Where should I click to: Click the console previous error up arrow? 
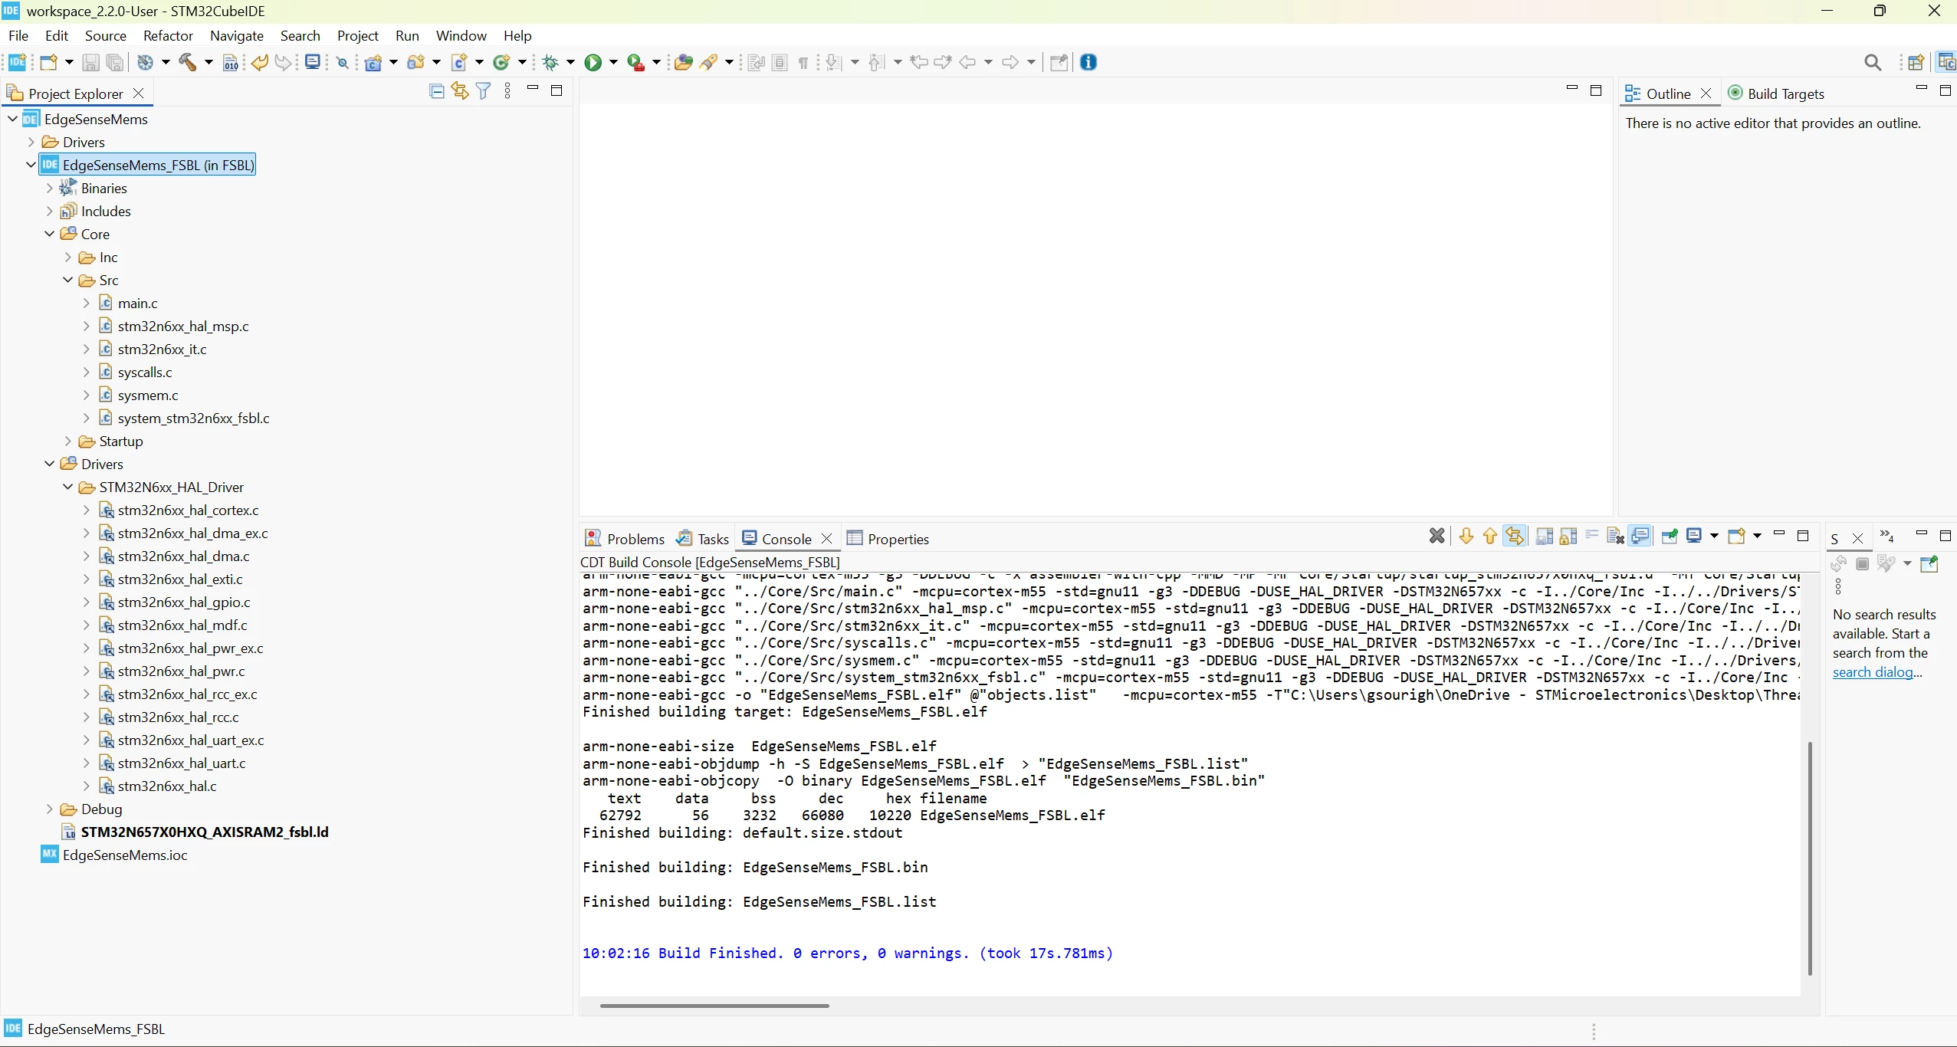click(x=1490, y=536)
